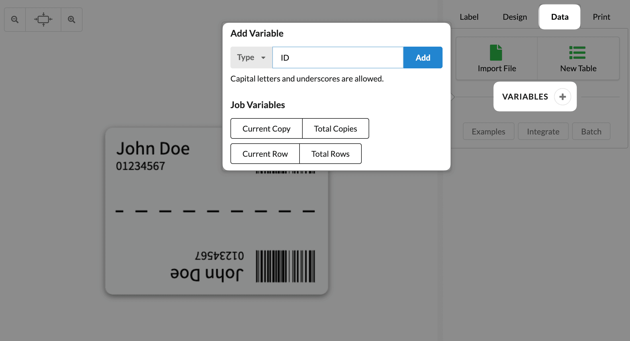Open the Data tab

[559, 17]
